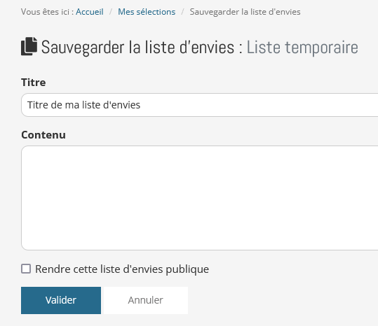Click the Liste temporaire subtitle text

coord(302,48)
